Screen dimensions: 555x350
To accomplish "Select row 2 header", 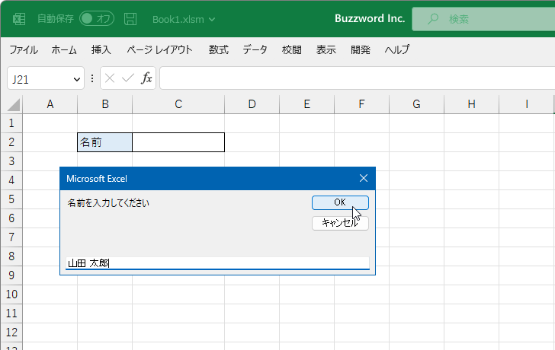I will tap(11, 142).
